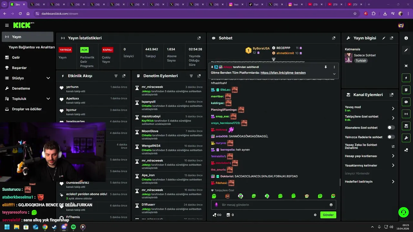
Task: Open the hamburger navigation menu
Action: click(x=7, y=25)
